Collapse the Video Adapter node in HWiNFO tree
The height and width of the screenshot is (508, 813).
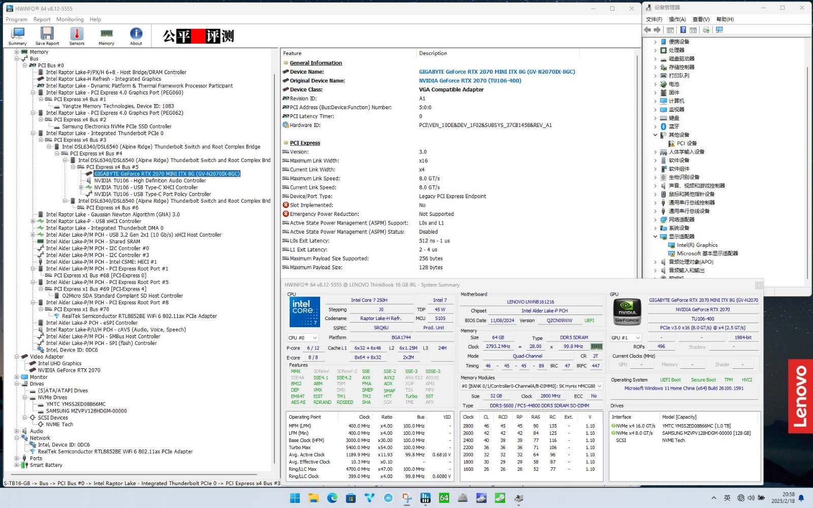point(17,357)
